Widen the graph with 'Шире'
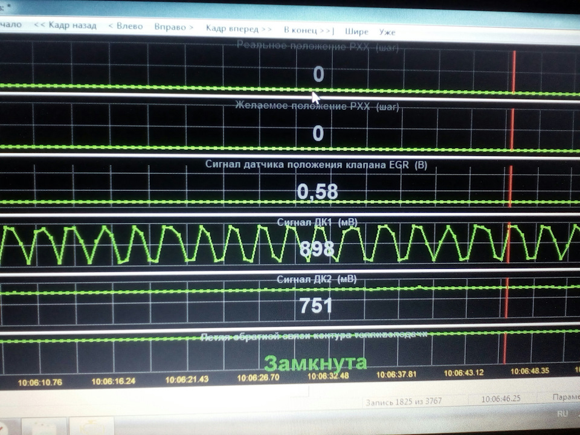The image size is (580, 435). pos(356,31)
